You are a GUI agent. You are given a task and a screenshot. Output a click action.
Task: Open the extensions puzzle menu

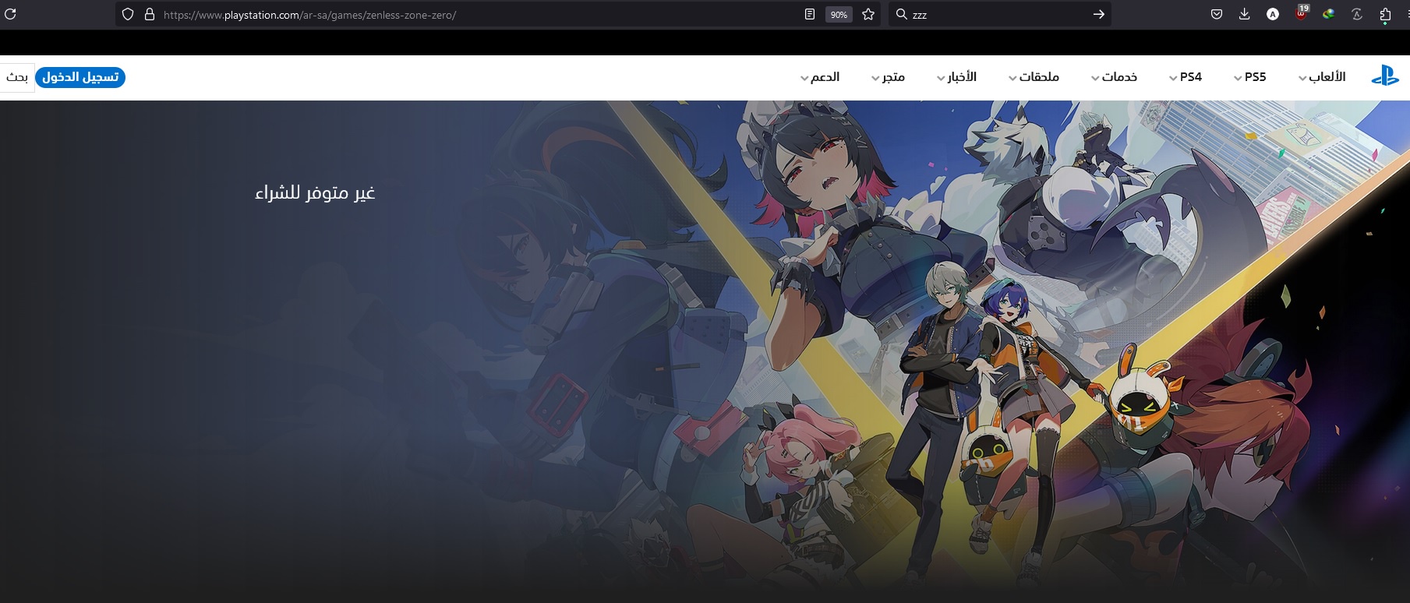click(x=1385, y=14)
